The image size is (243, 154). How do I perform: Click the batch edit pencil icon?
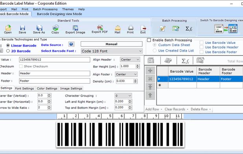[162, 29]
